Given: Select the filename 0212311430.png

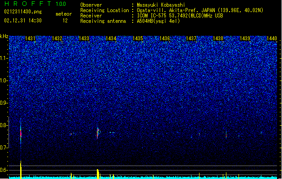Looking at the screenshot, I should 23,12.
